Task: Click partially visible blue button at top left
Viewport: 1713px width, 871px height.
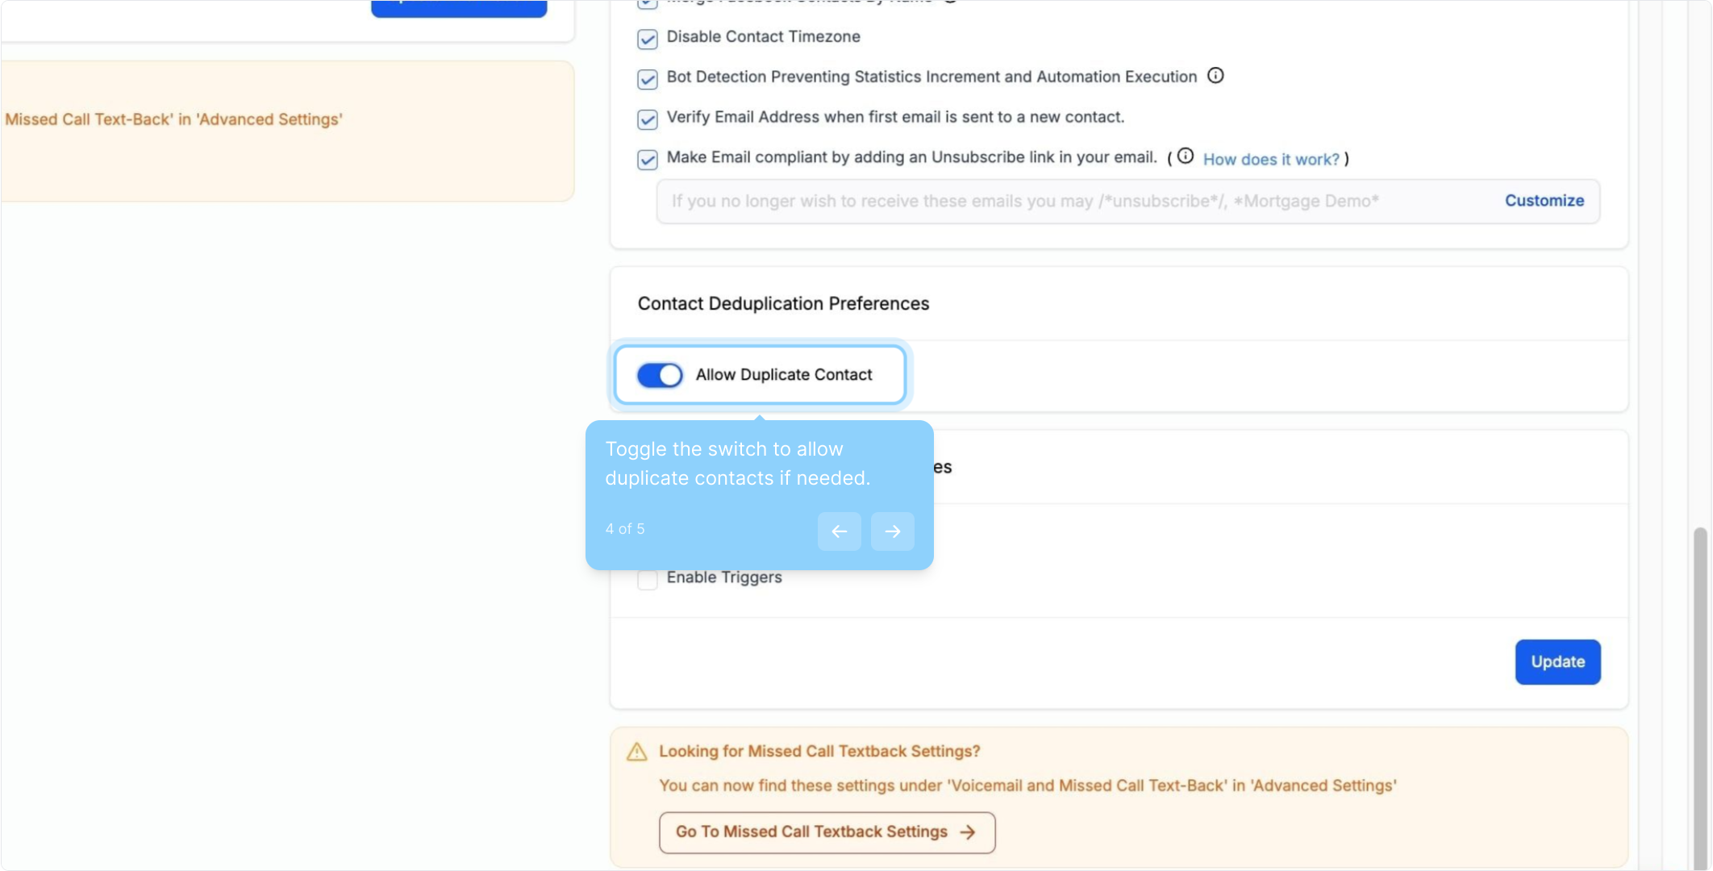Action: 458,7
